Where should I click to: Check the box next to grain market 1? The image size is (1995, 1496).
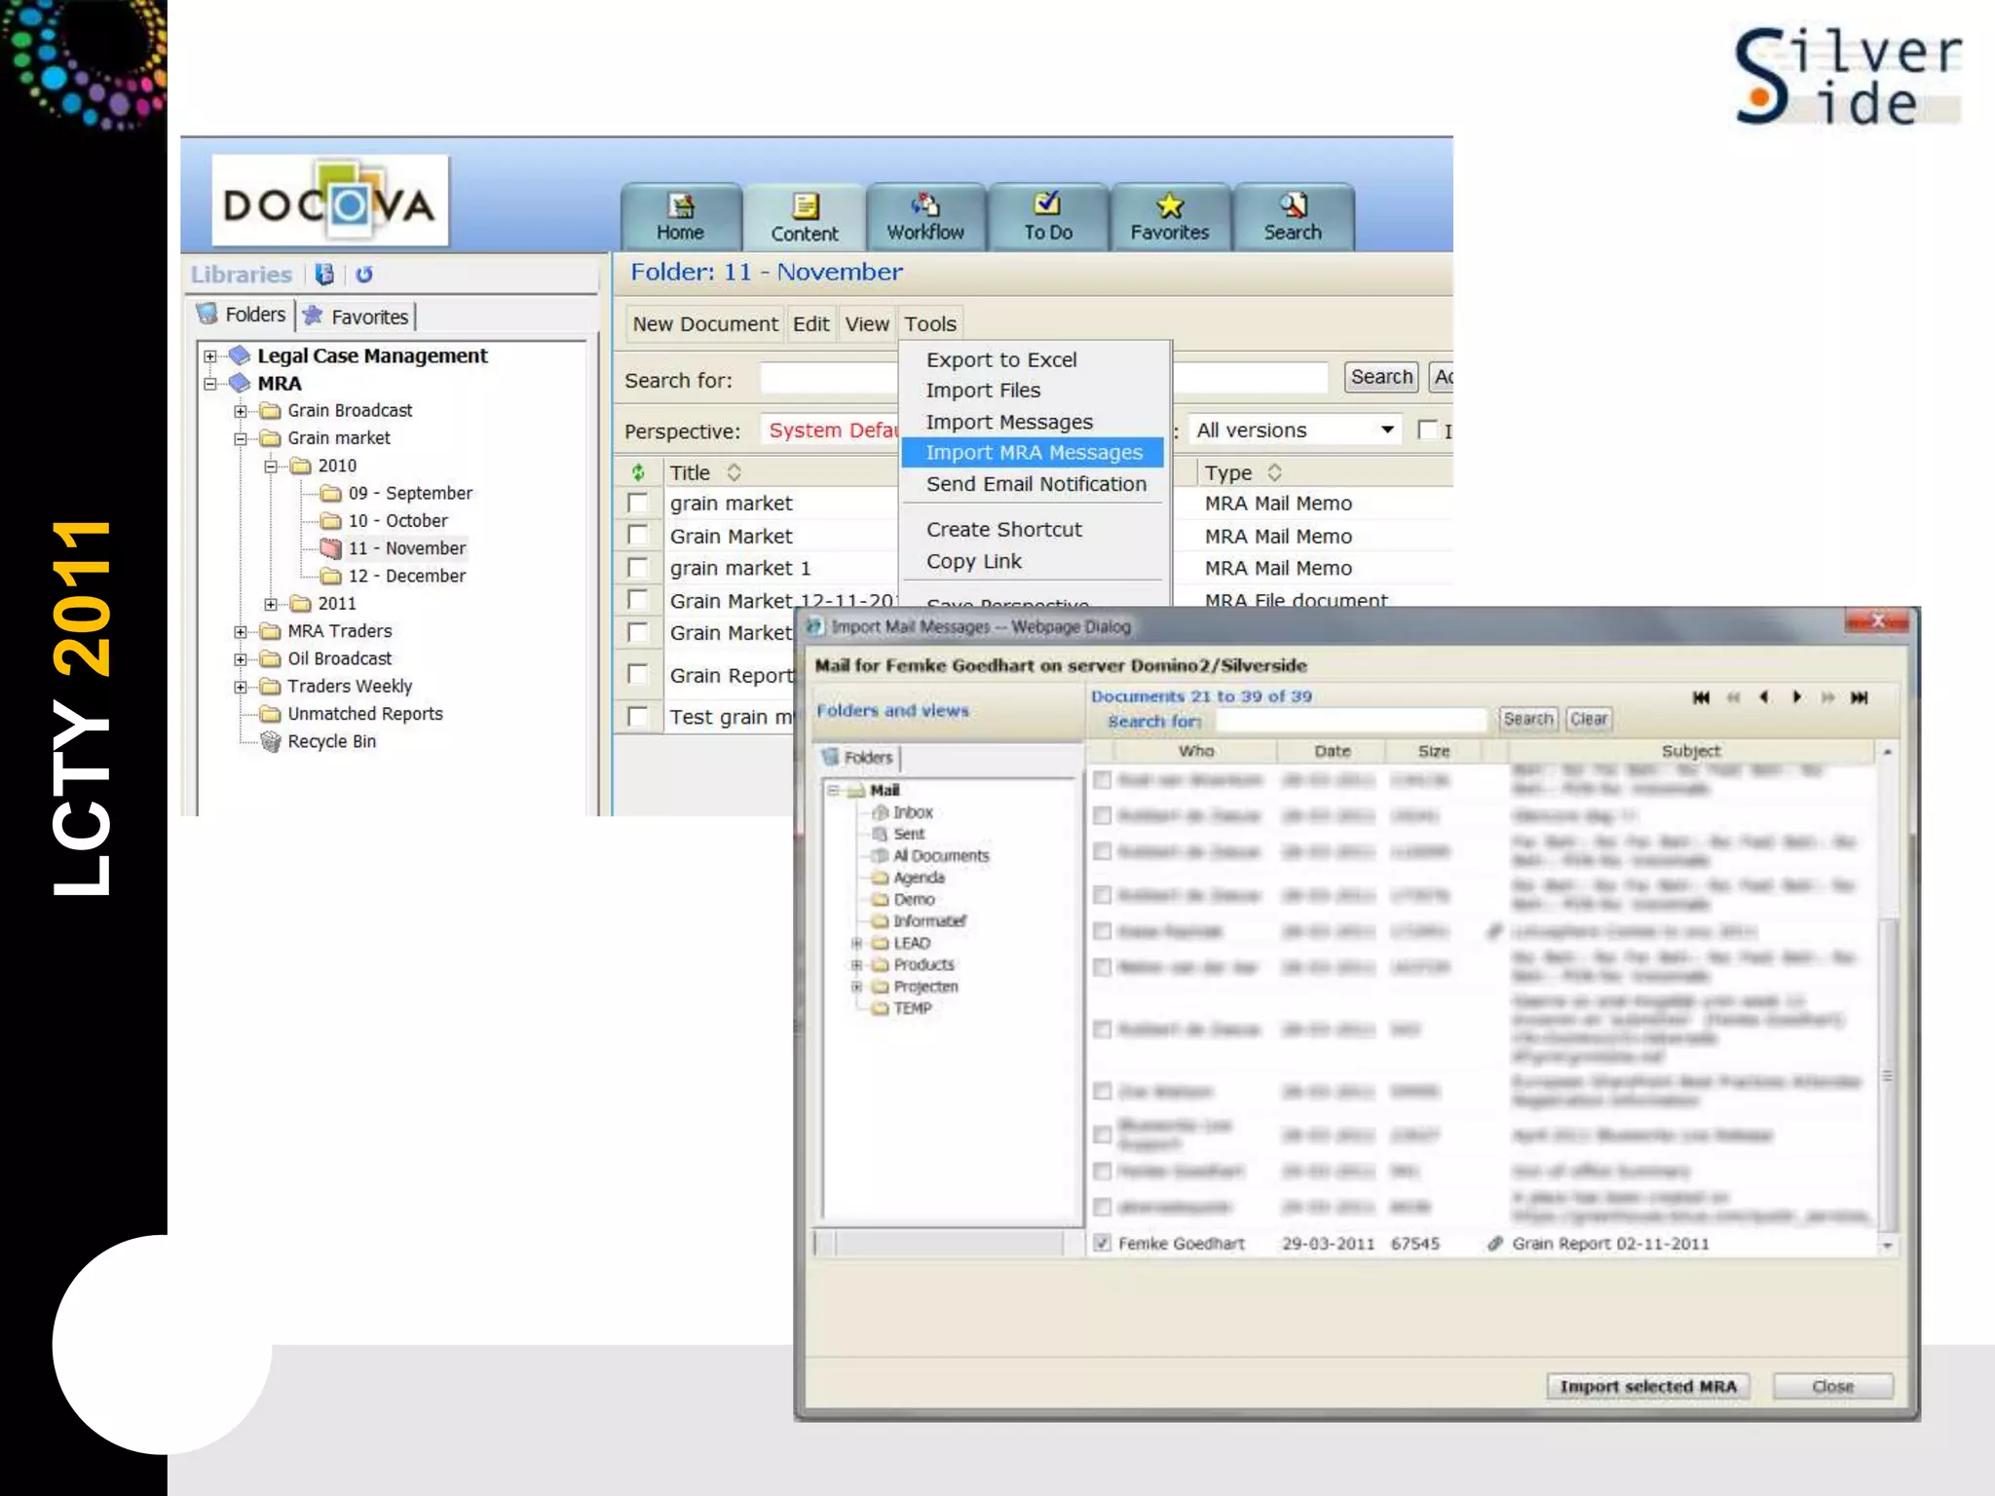[638, 568]
